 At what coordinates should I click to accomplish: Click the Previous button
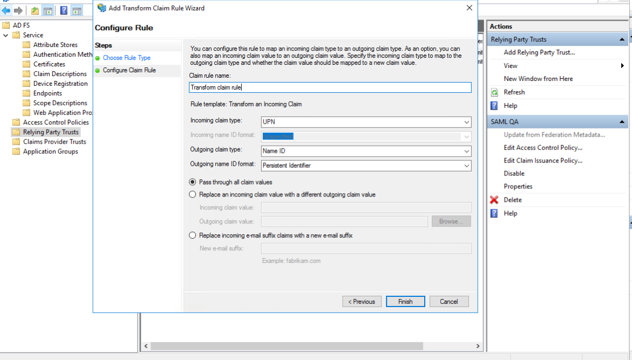pos(362,302)
